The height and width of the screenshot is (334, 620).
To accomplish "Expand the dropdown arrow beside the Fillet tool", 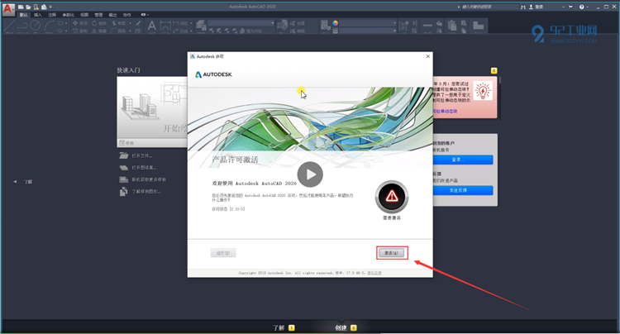I will pyautogui.click(x=130, y=31).
